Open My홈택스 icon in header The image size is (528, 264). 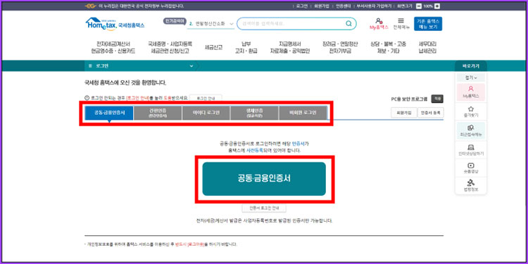tap(379, 23)
